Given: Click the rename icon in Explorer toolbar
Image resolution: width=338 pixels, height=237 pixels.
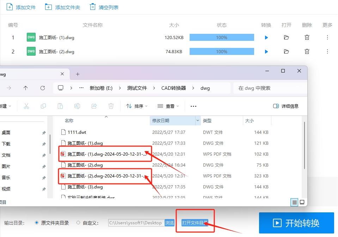Looking at the screenshot, I should click(77, 106).
